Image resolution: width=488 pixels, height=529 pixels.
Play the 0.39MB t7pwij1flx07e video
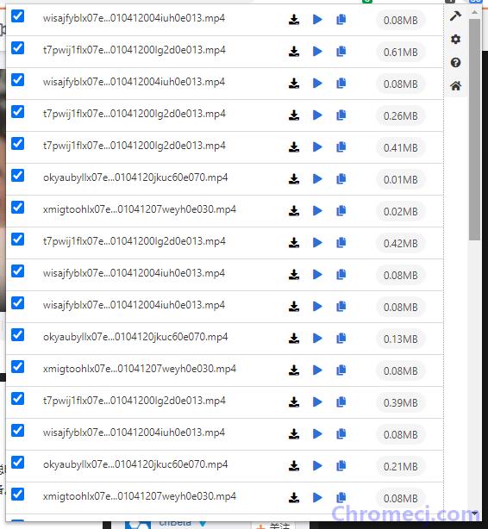coord(317,402)
